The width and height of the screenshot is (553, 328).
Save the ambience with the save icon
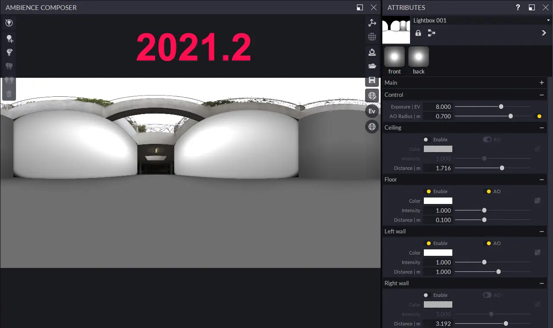(372, 80)
